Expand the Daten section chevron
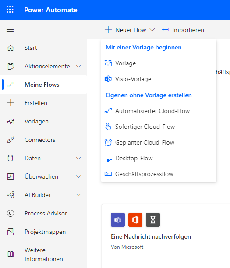This screenshot has width=230, height=268. pyautogui.click(x=78, y=158)
